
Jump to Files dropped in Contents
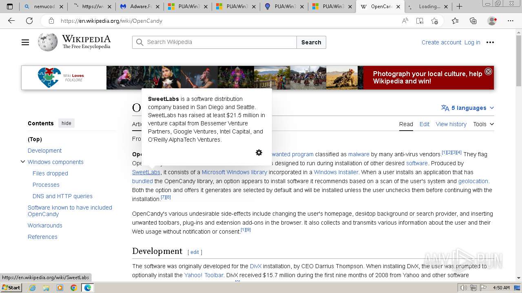click(x=50, y=173)
